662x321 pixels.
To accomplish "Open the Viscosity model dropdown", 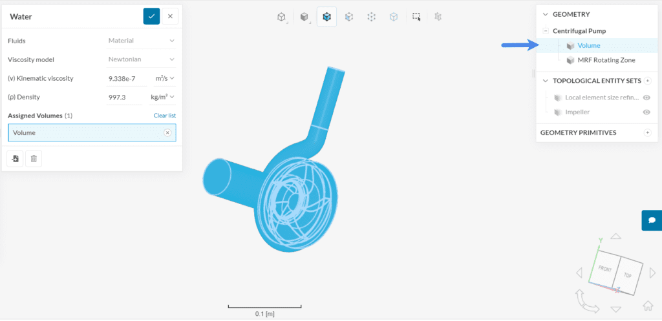I will (140, 59).
